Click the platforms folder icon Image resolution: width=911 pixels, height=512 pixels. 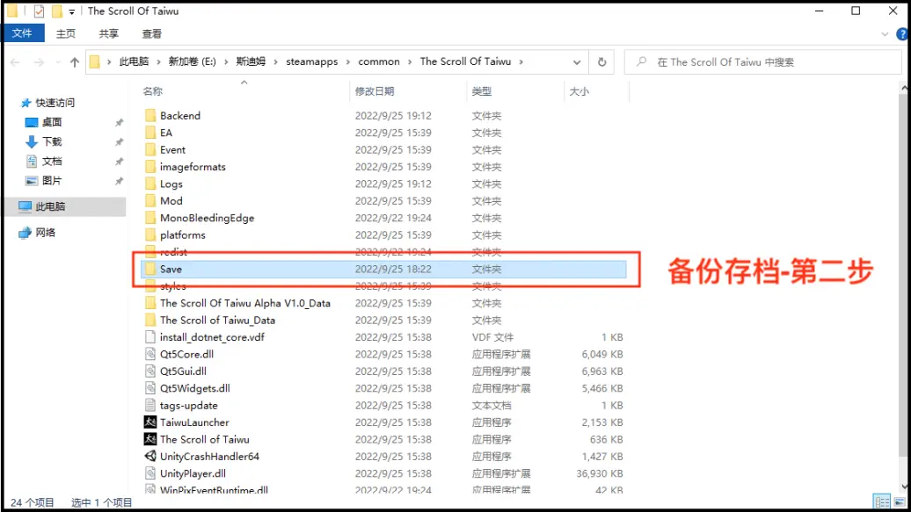(150, 235)
